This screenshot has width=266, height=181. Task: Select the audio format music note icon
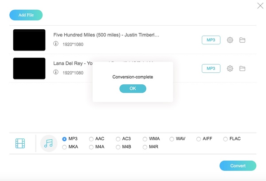(49, 143)
